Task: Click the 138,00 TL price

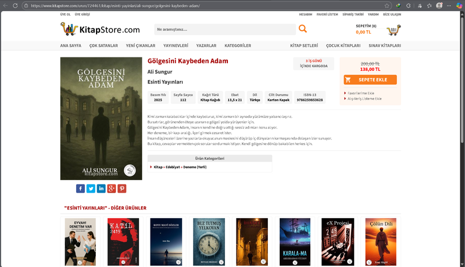Action: click(x=370, y=69)
